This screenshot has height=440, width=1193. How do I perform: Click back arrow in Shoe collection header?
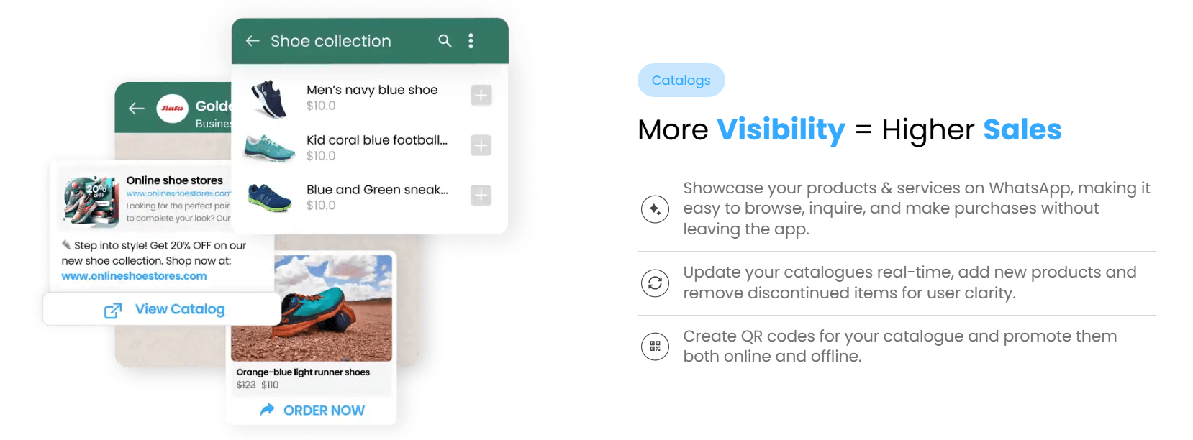(x=253, y=41)
